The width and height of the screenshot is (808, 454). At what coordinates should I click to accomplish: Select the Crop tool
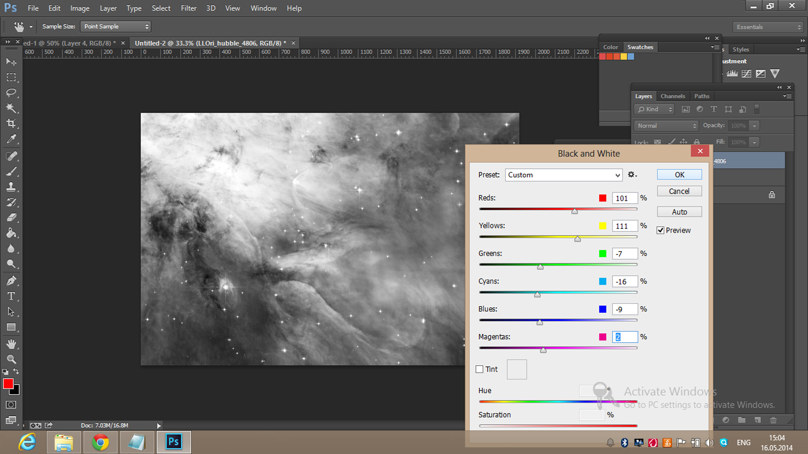pos(11,124)
